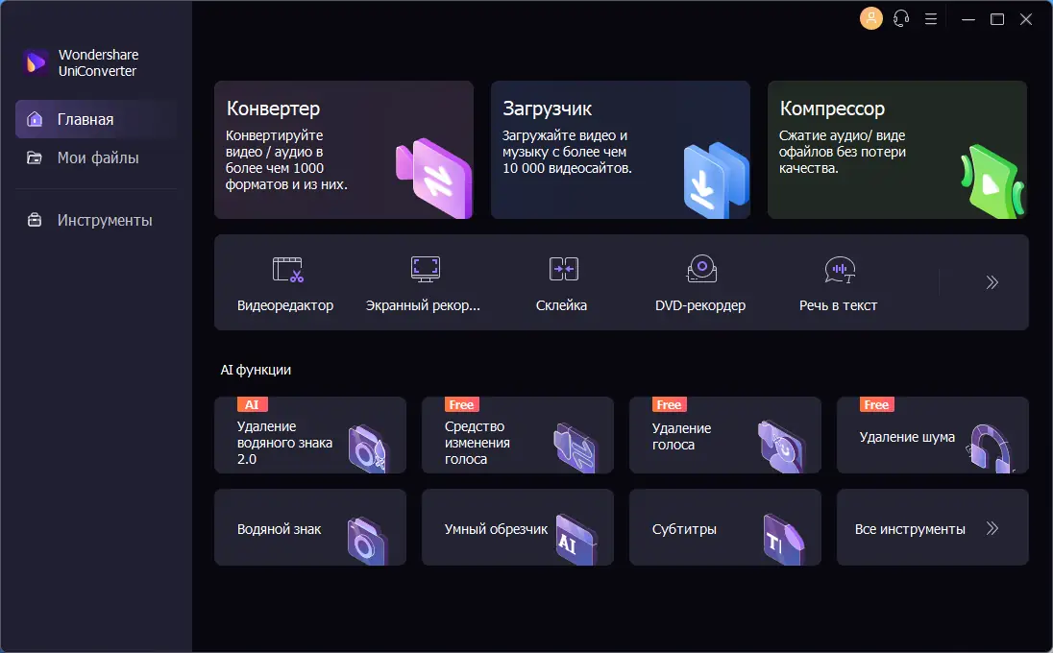Launch the Загрузчик feature
The width and height of the screenshot is (1053, 653).
pos(620,150)
